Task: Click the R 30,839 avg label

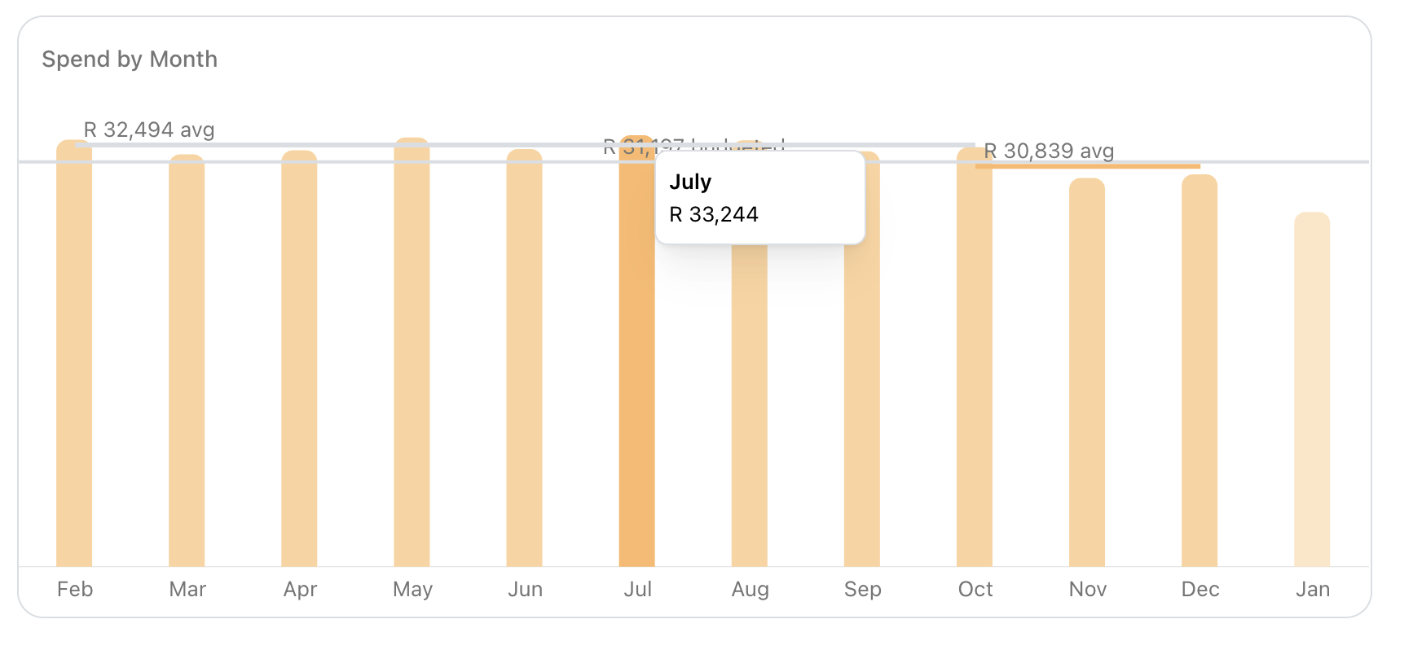Action: [1049, 151]
